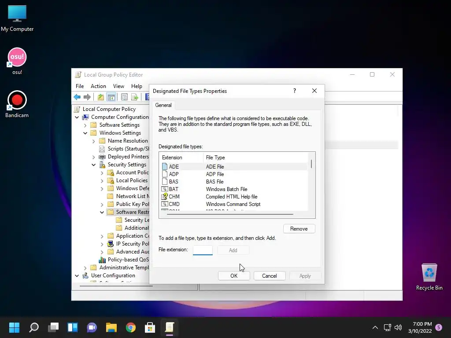The width and height of the screenshot is (451, 338).
Task: Select the CHM Compiled HTML Help row
Action: [233, 197]
